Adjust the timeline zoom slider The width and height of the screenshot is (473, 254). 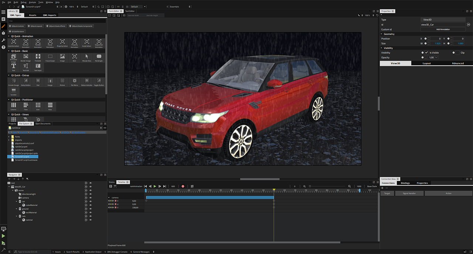click(x=310, y=186)
